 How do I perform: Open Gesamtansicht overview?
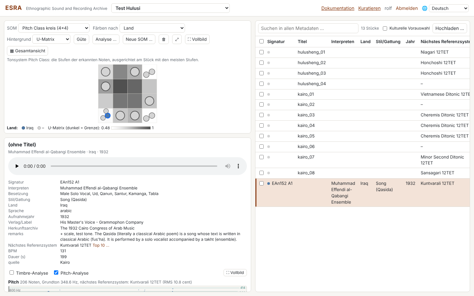click(x=27, y=51)
